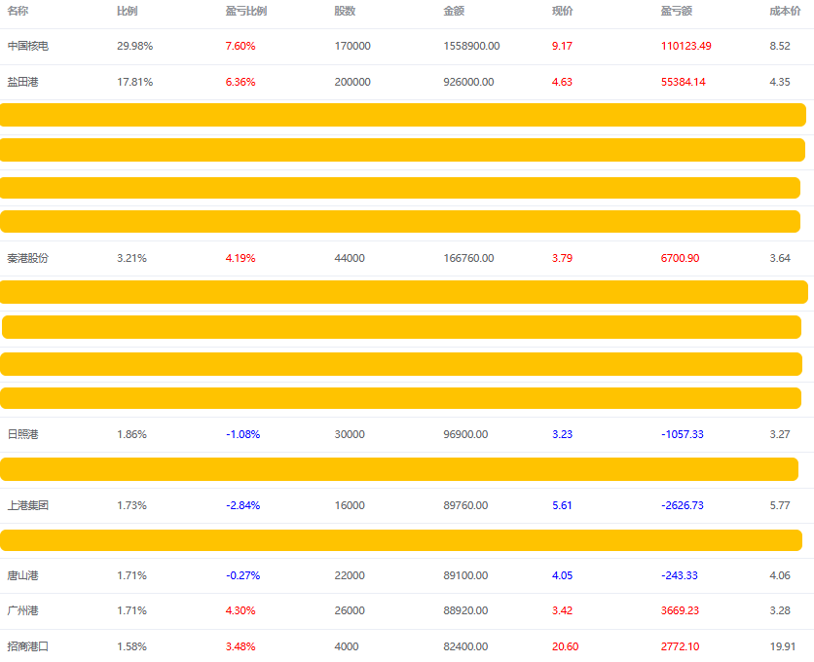Select the 29.98% ratio cell
Viewport: 814px width, 662px height.
click(x=135, y=46)
